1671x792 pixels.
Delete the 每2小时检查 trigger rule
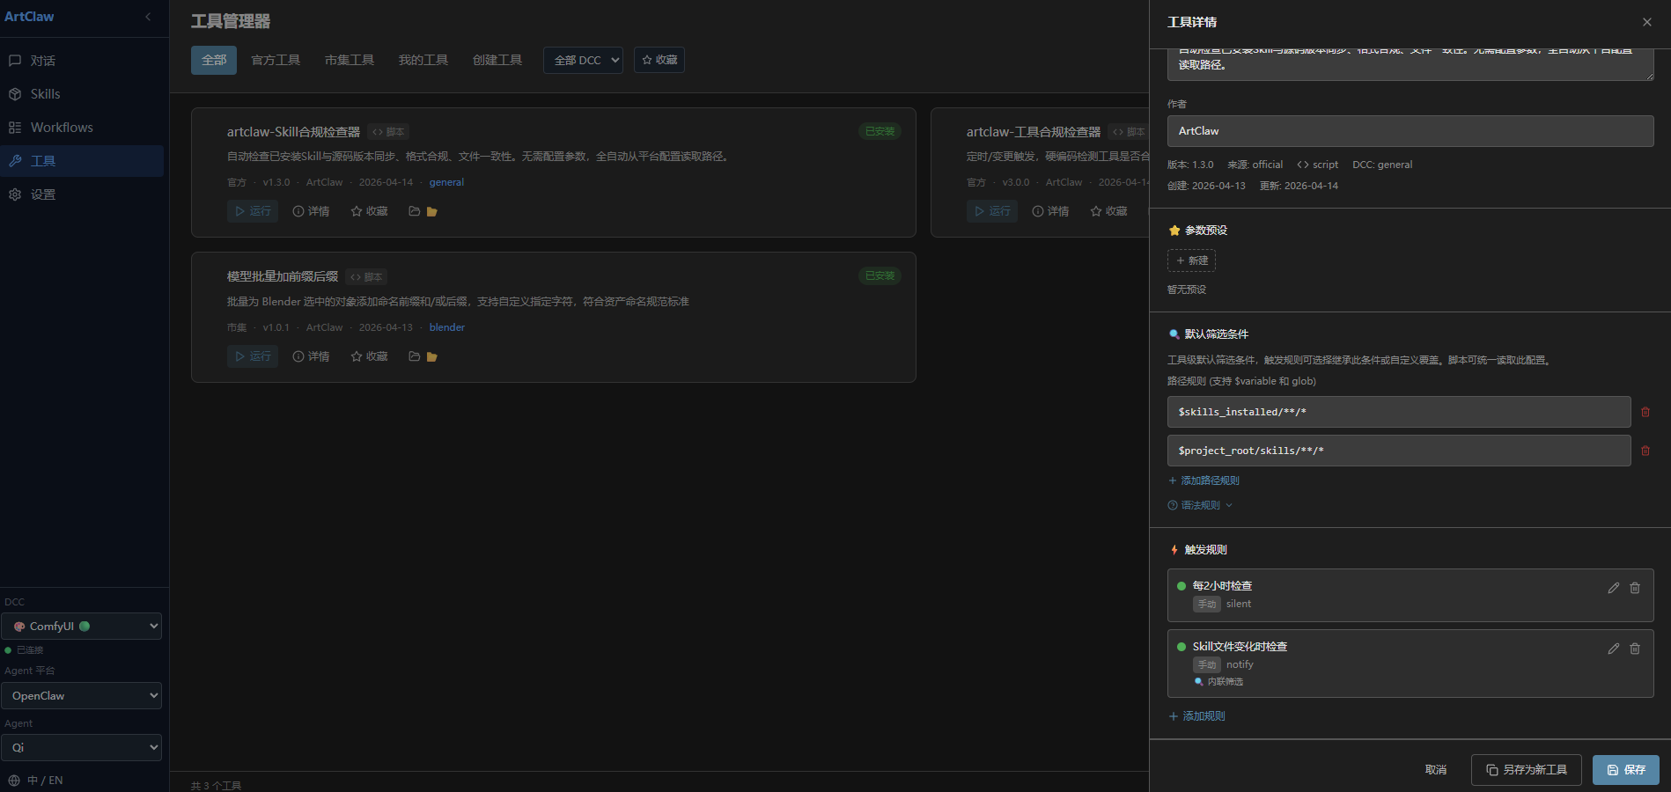pyautogui.click(x=1635, y=588)
